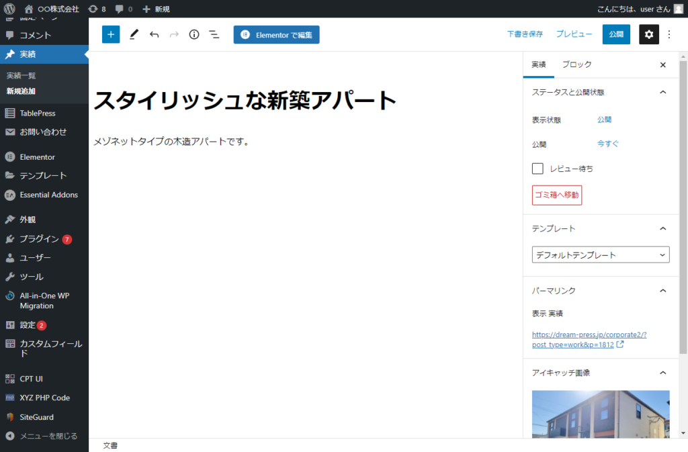The height and width of the screenshot is (452, 688).
Task: Collapse the パーマリンク section
Action: coord(662,290)
